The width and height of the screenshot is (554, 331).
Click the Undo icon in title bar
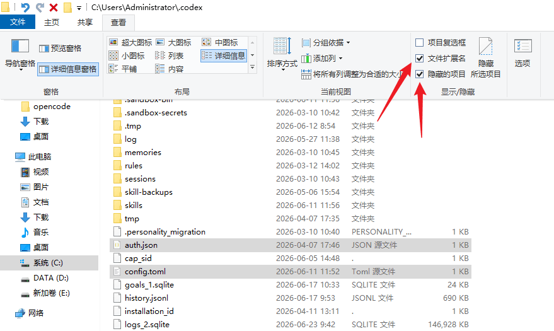coord(25,7)
